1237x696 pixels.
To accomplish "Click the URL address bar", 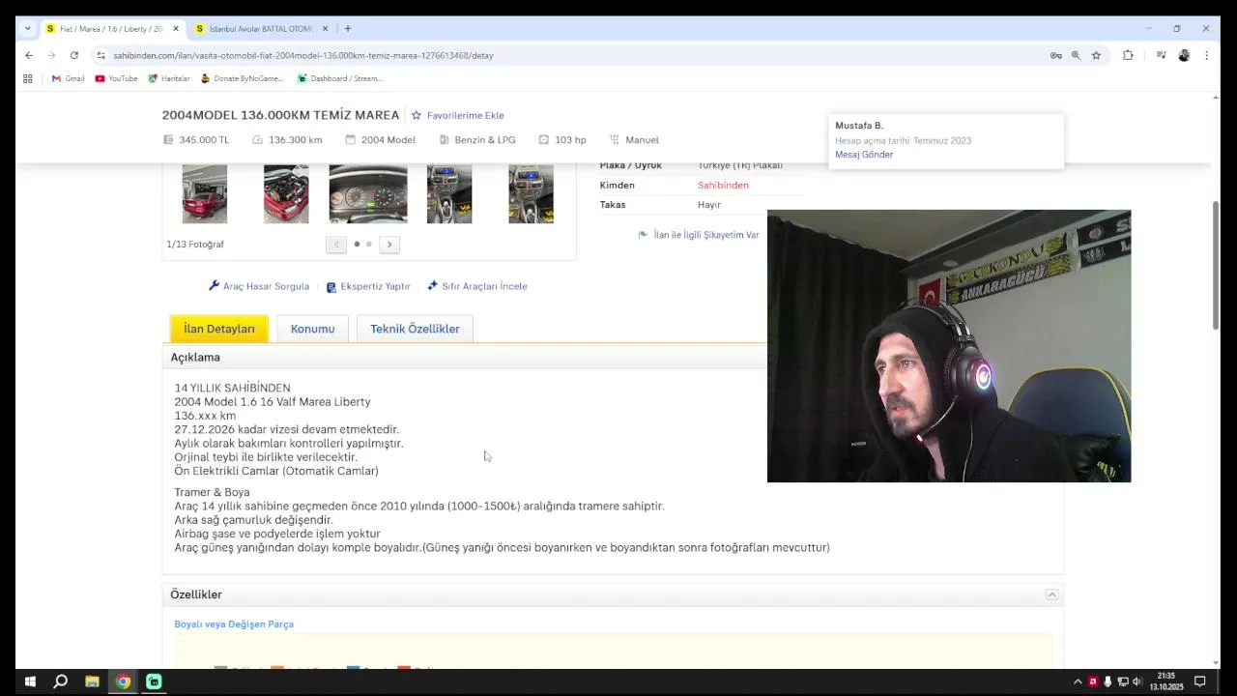I will click(570, 55).
